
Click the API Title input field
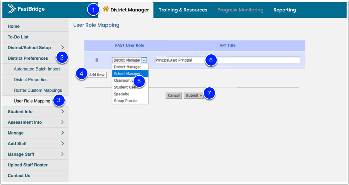pos(228,60)
